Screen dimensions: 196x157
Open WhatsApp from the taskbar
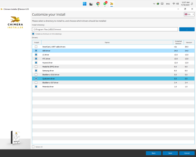click(x=105, y=4)
